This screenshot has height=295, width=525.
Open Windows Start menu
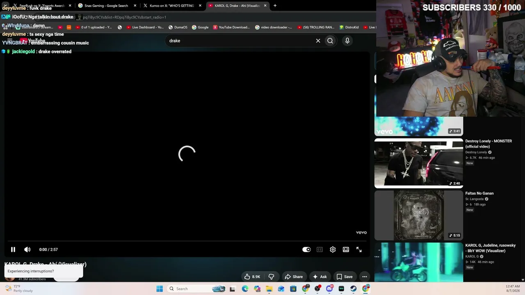[160, 289]
